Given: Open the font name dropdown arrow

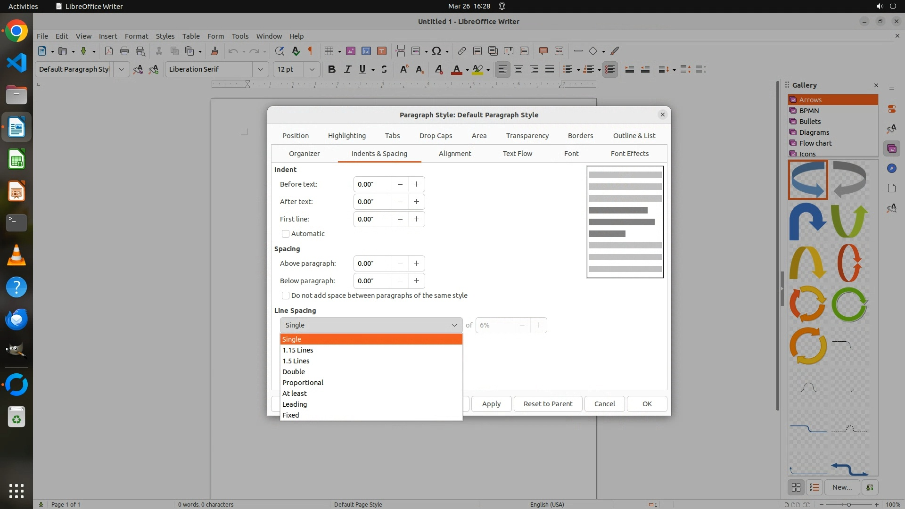Looking at the screenshot, I should click(x=260, y=69).
